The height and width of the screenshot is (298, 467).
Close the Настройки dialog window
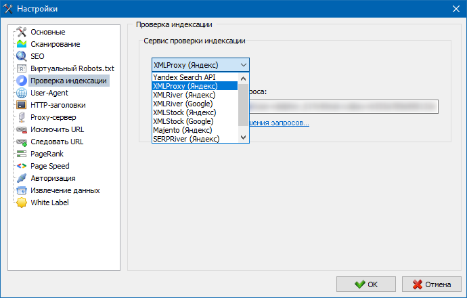[456, 9]
